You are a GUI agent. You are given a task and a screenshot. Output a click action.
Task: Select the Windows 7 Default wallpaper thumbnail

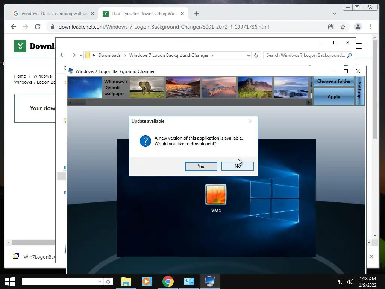point(85,87)
